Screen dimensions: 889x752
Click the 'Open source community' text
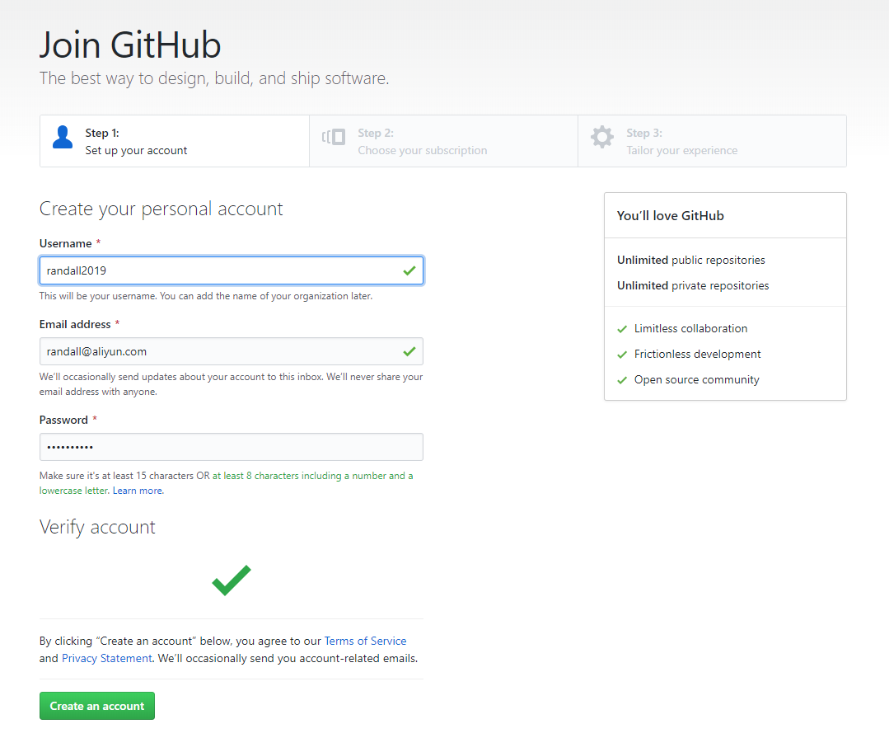(x=697, y=379)
